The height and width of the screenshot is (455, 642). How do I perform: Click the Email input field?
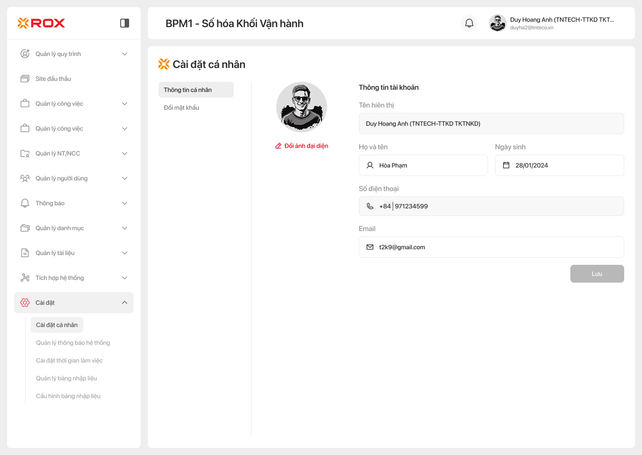(x=491, y=247)
